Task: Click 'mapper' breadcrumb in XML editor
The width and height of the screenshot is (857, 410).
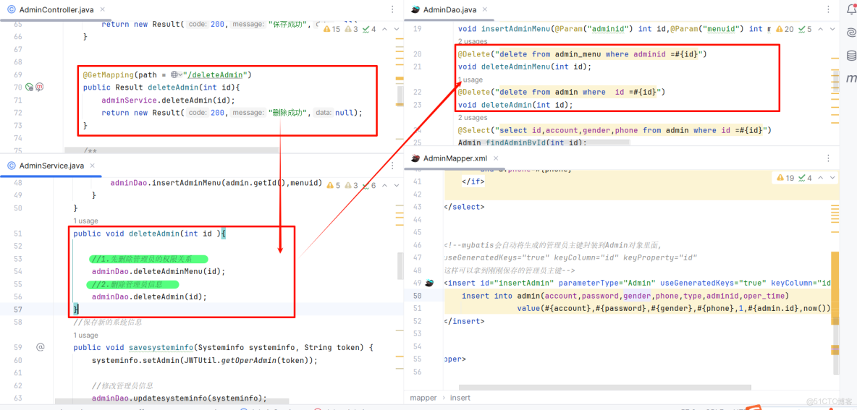Action: 423,398
